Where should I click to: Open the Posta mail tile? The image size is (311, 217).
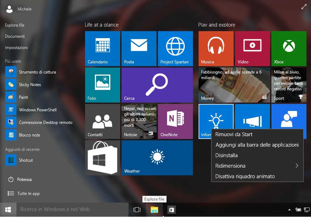(139, 48)
